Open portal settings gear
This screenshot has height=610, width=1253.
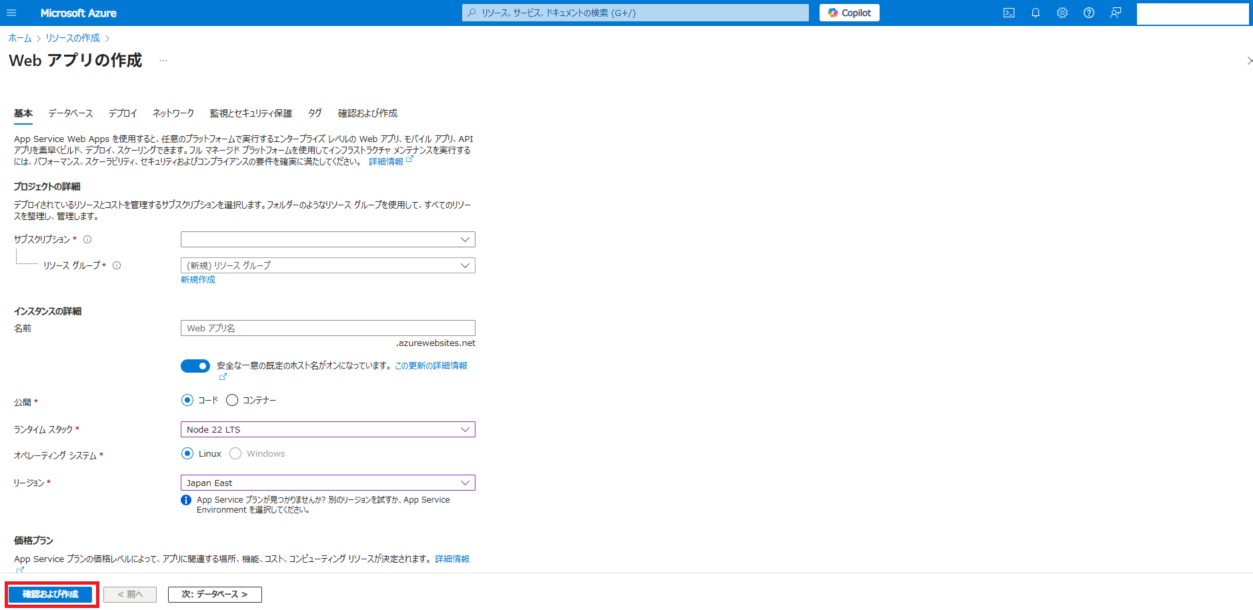pos(1062,13)
